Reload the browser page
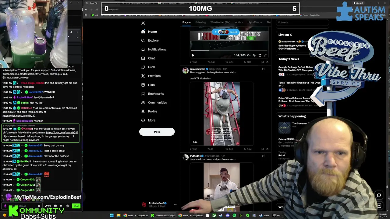 (97, 9)
